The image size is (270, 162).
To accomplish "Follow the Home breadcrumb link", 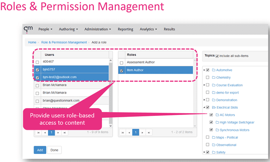I will [x=32, y=42].
